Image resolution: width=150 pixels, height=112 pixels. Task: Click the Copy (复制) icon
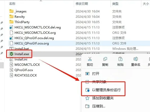pyautogui.click(x=105, y=59)
